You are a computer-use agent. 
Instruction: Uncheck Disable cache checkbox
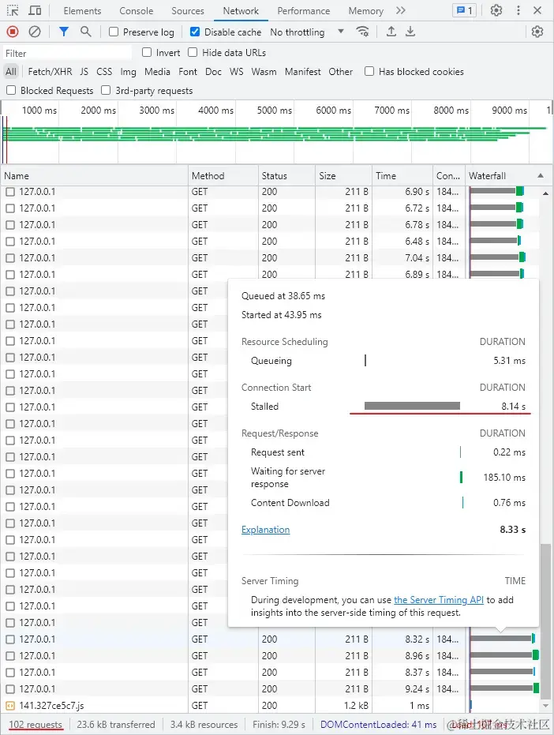[195, 32]
